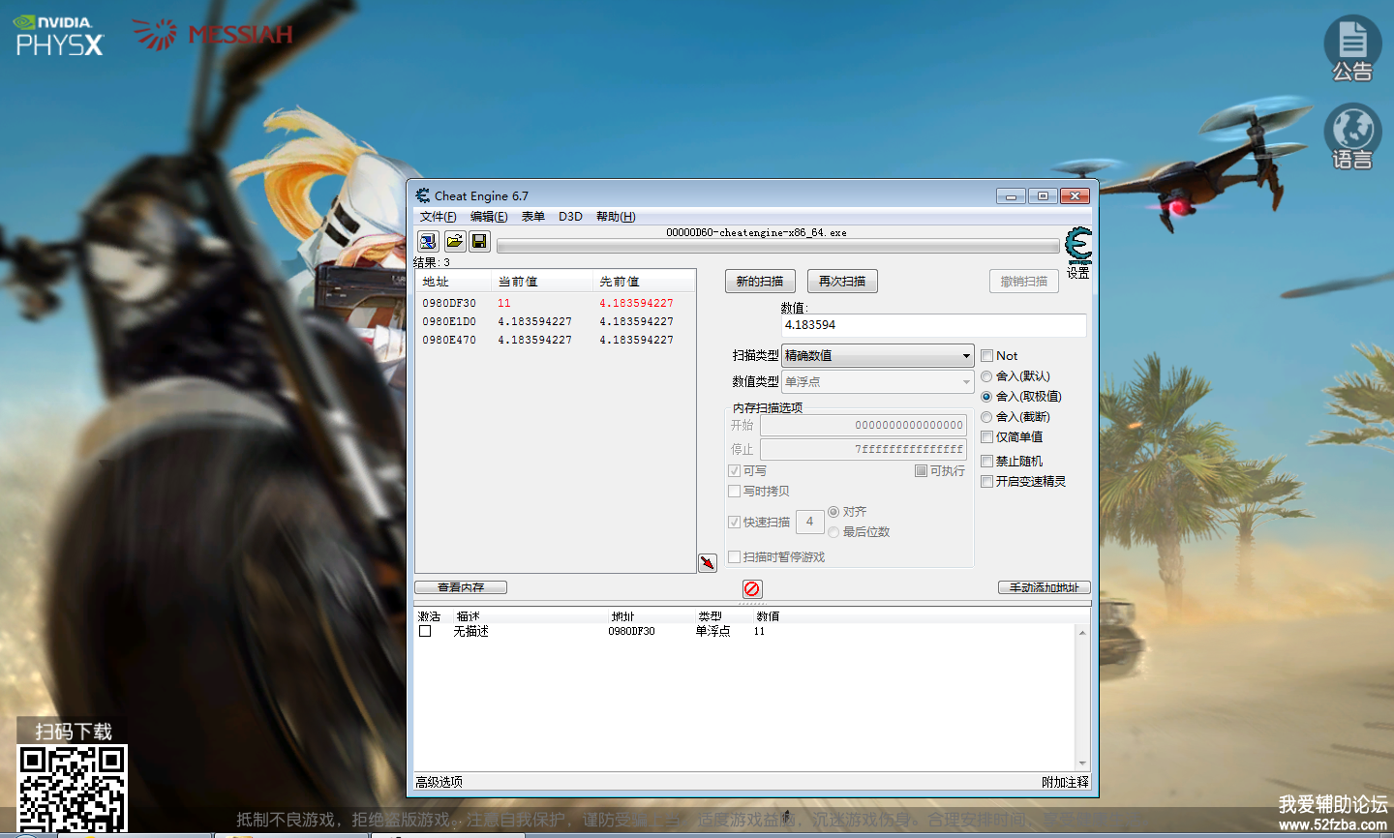The width and height of the screenshot is (1394, 838).
Task: Click address list scrollbar down arrow
Action: (1082, 763)
